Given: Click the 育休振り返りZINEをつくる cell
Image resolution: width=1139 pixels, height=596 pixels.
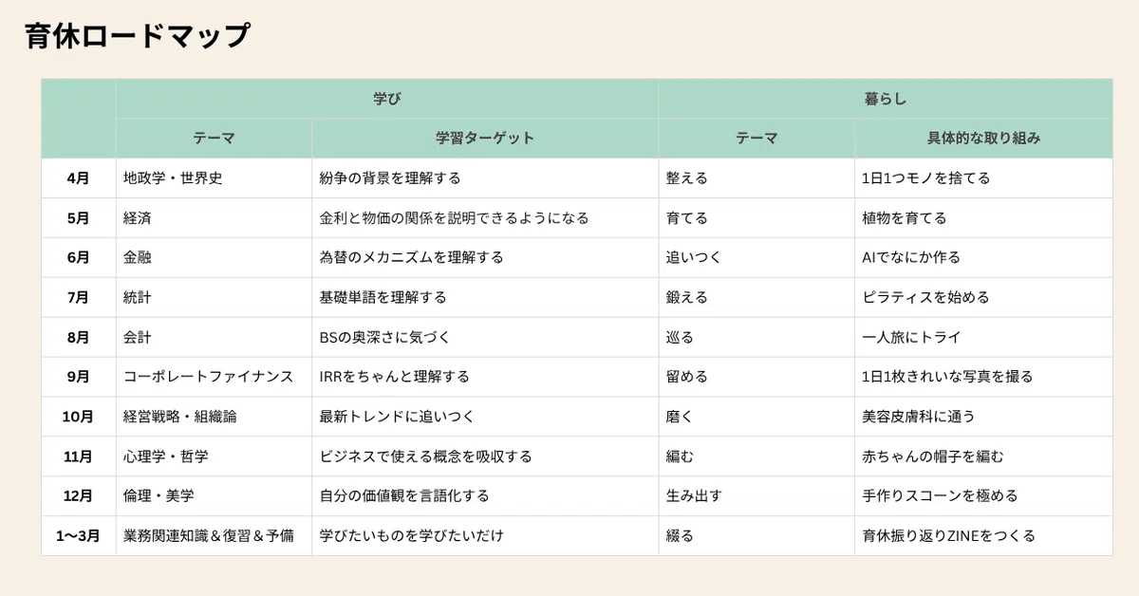Looking at the screenshot, I should 983,535.
